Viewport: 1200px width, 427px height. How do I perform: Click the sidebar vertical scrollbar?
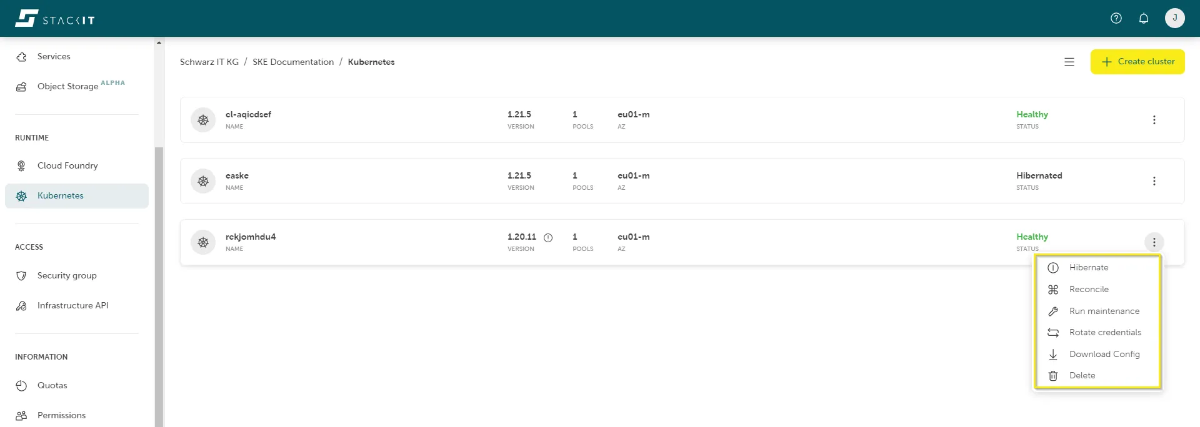click(159, 281)
